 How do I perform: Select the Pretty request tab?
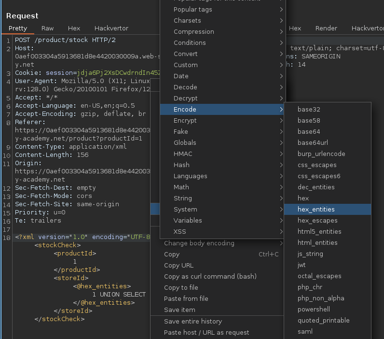coord(18,28)
